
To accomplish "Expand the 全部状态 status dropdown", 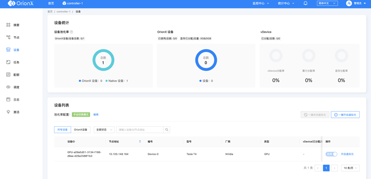I will click(104, 130).
